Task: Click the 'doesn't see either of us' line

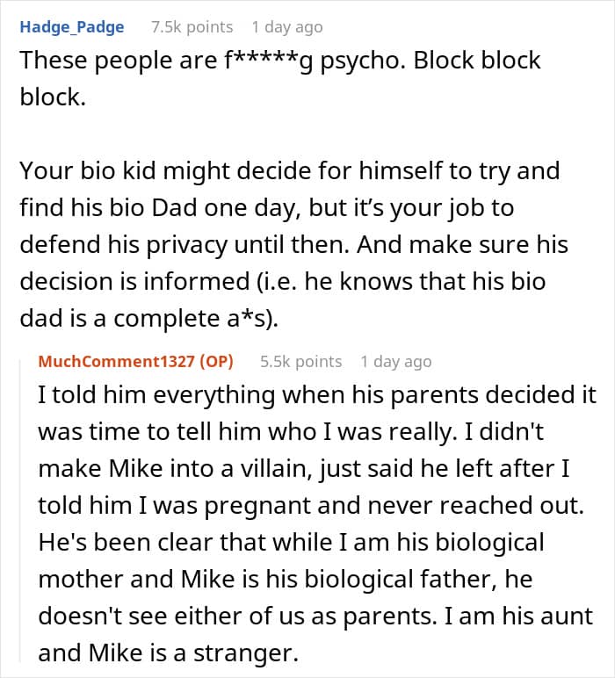Action: click(x=315, y=617)
